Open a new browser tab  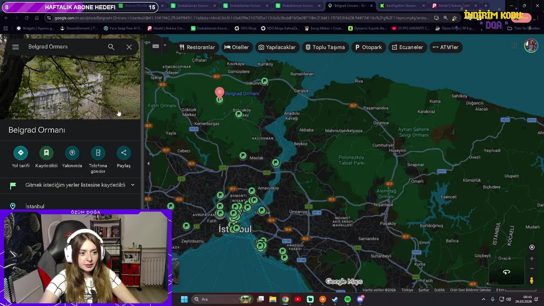(486, 6)
